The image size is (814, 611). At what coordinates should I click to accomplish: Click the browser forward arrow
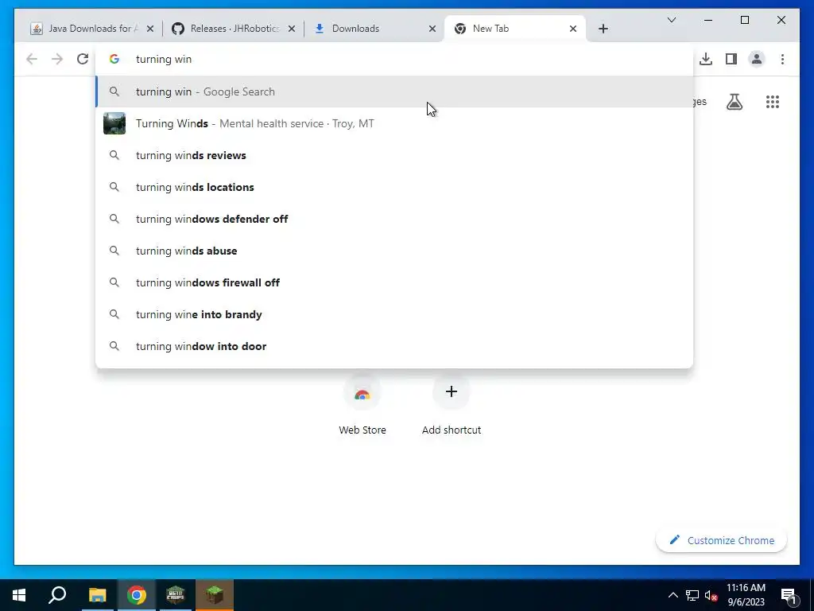[57, 59]
